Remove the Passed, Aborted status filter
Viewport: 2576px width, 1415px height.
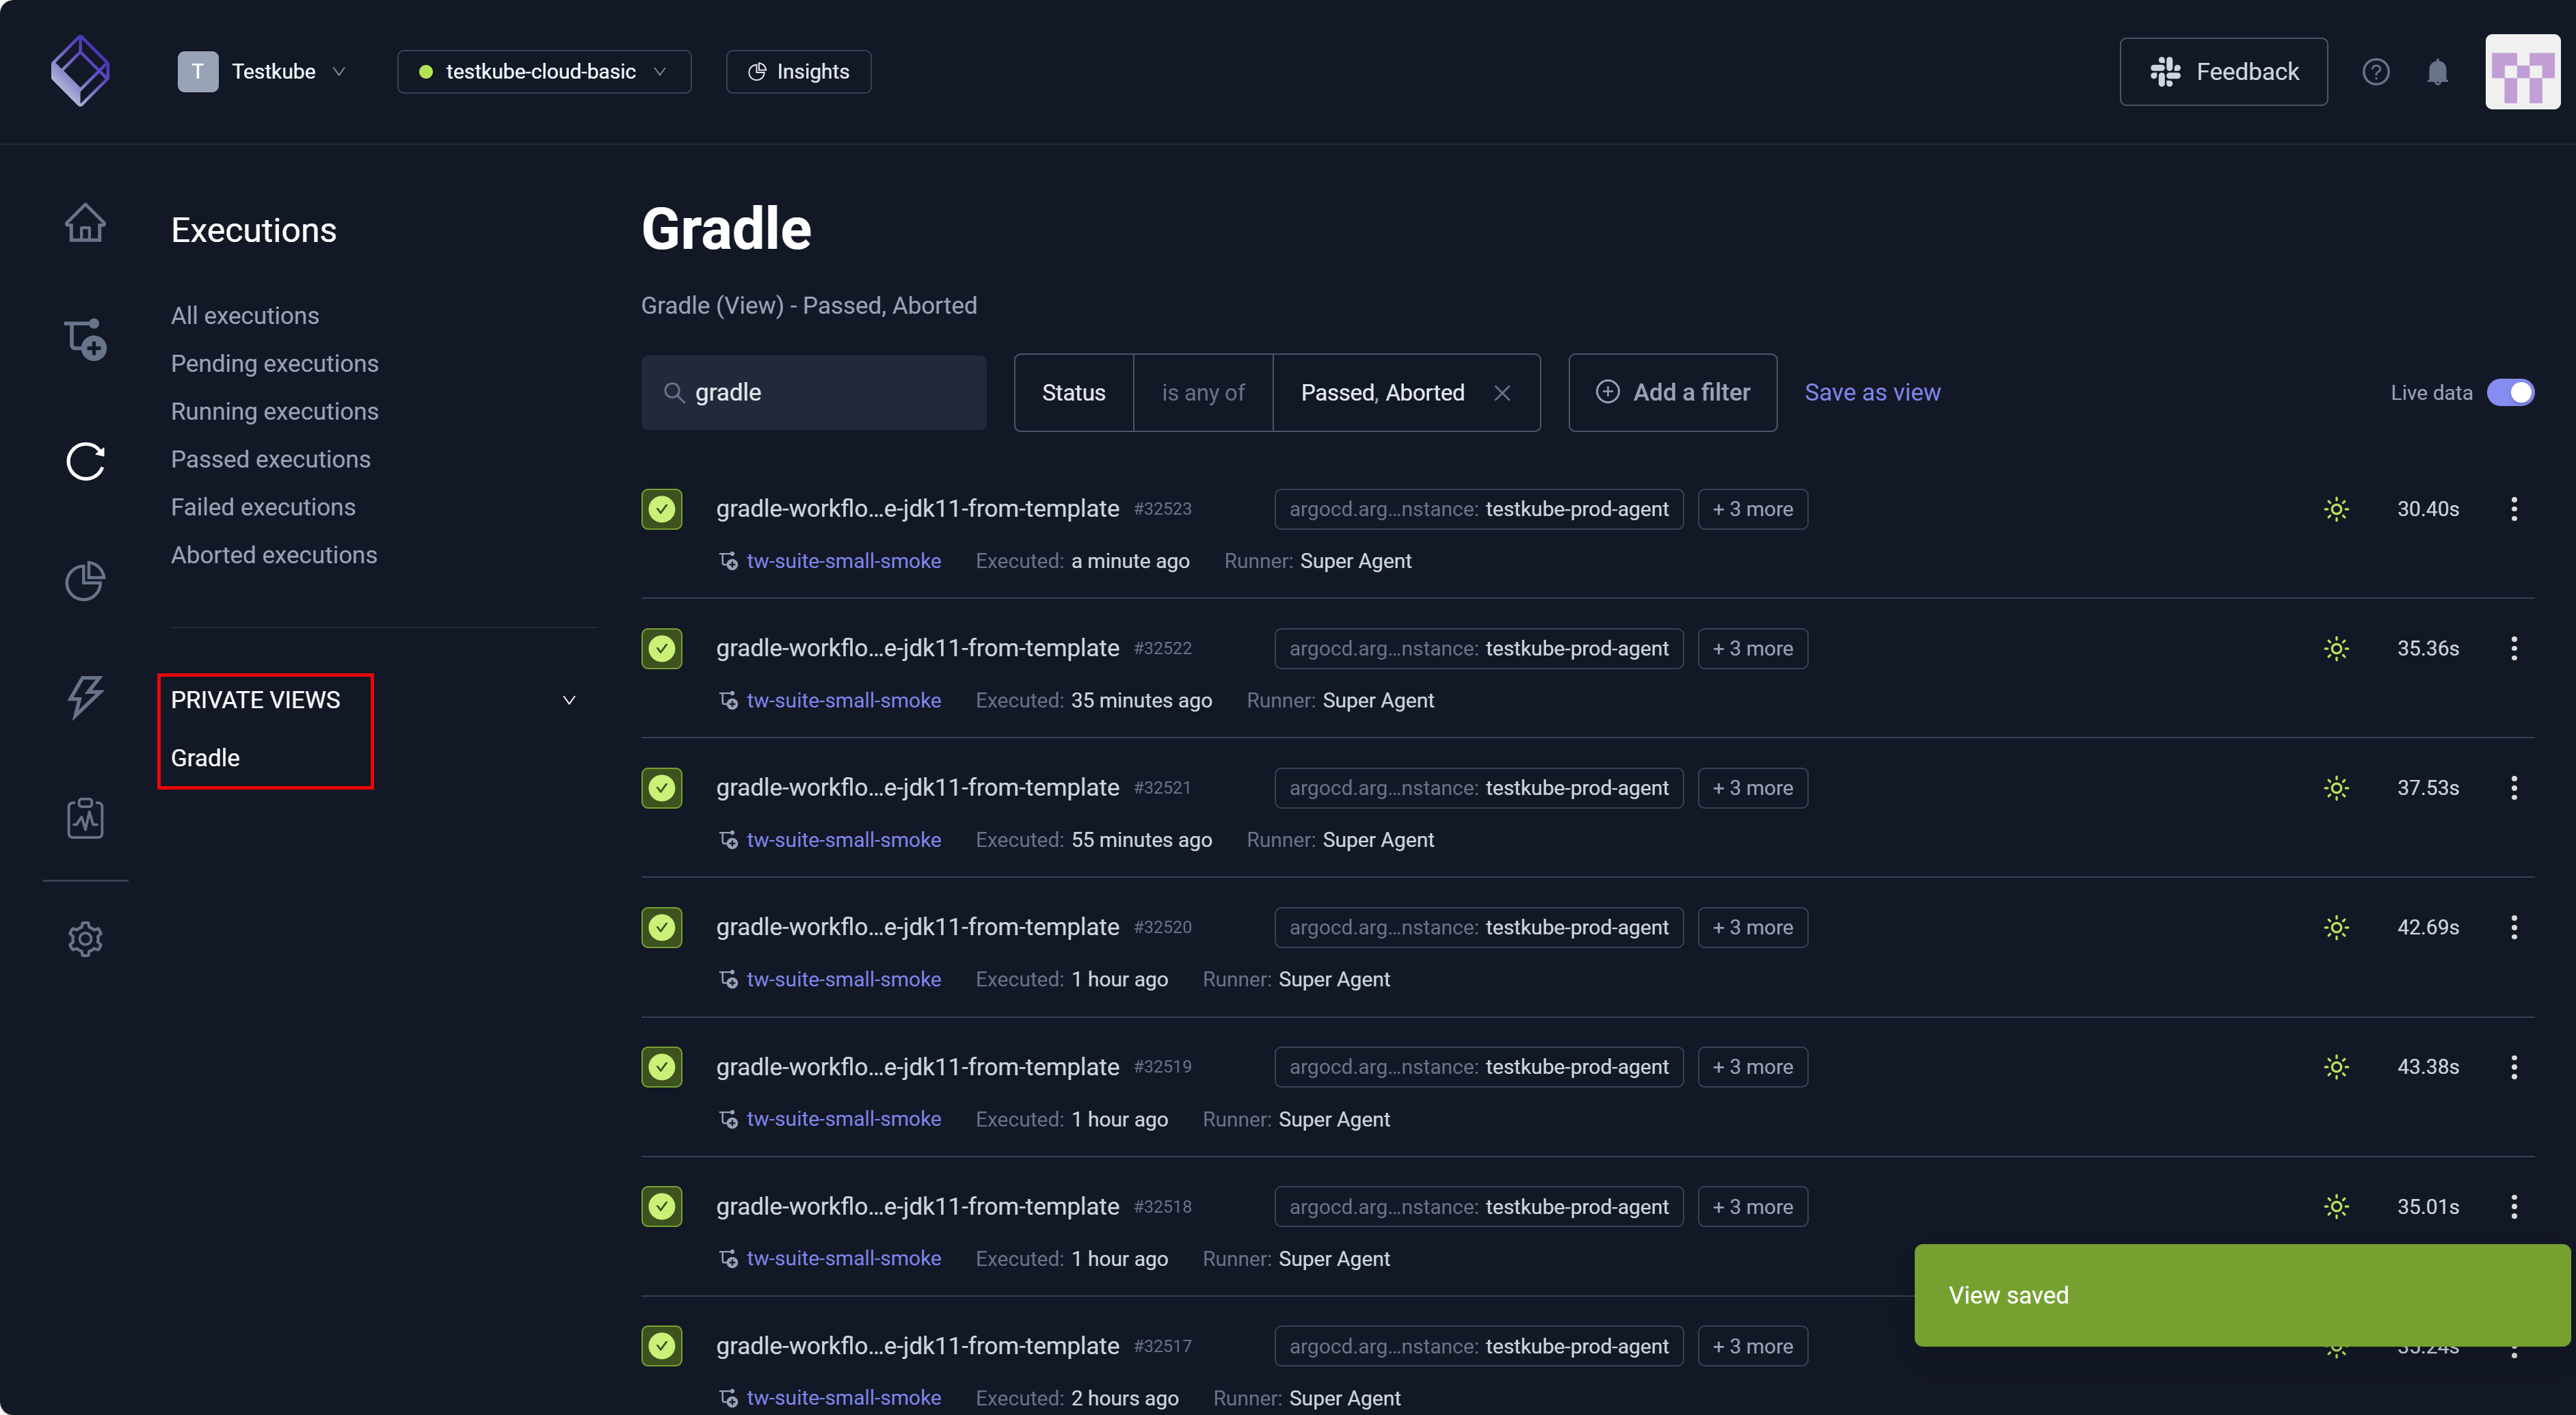point(1501,393)
